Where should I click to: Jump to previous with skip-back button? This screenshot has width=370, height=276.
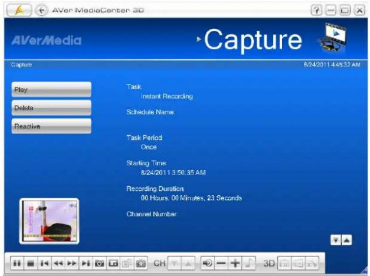(44, 263)
